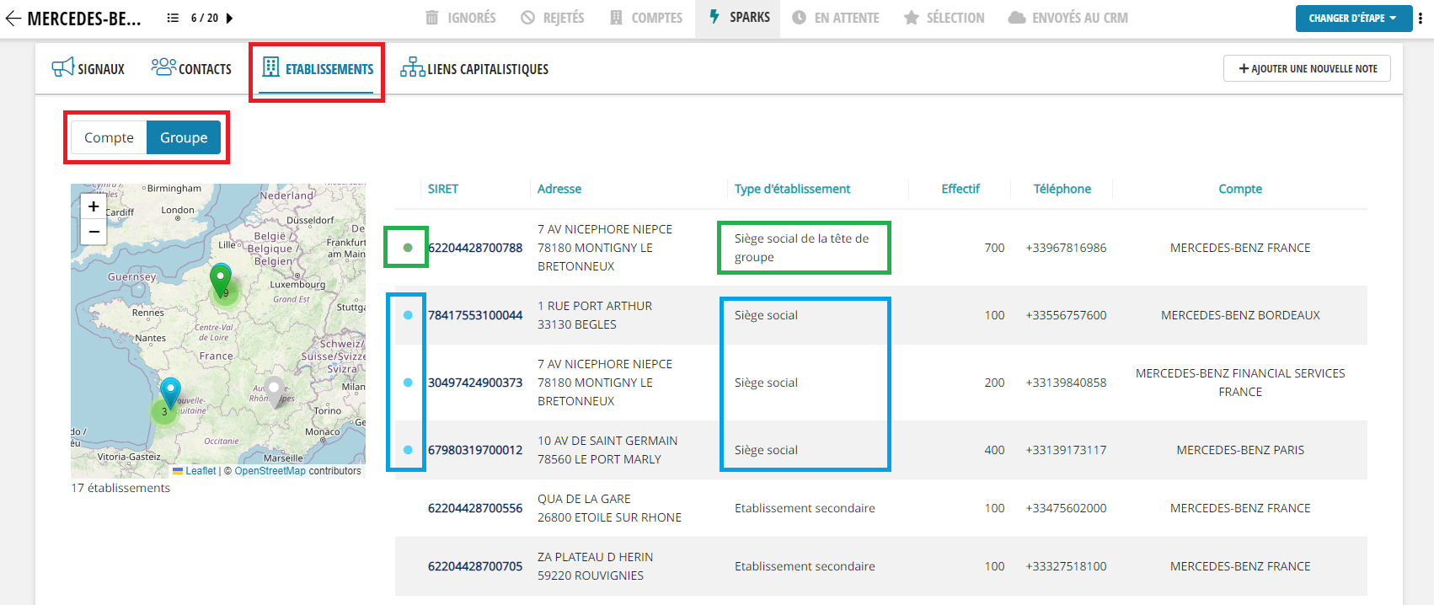
Task: Click Ajouter une nouvelle note
Action: tap(1307, 68)
